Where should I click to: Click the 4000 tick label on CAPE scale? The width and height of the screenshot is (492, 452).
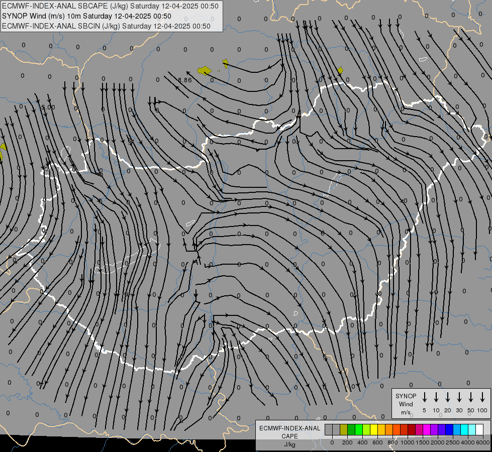(468, 442)
